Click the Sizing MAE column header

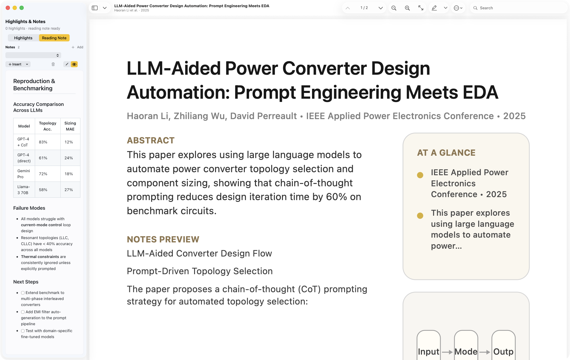tap(70, 126)
